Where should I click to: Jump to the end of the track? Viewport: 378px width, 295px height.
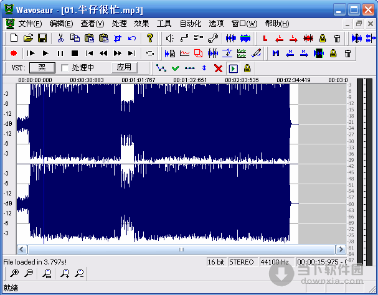[132, 53]
